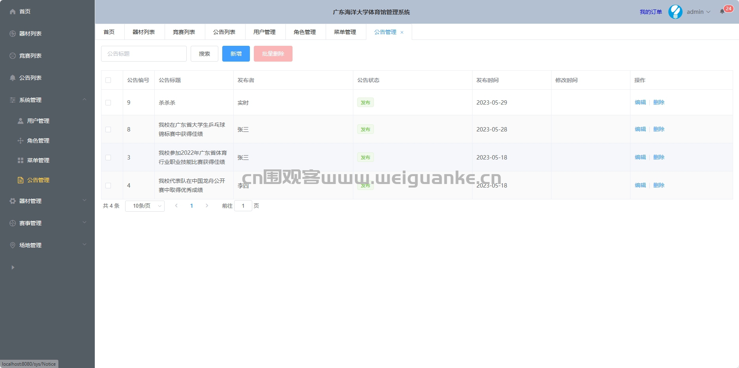Click the 搜索 button
Screen dimensions: 739x368
[204, 54]
